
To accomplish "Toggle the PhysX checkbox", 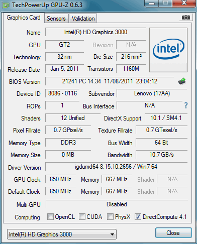I will [110, 216].
